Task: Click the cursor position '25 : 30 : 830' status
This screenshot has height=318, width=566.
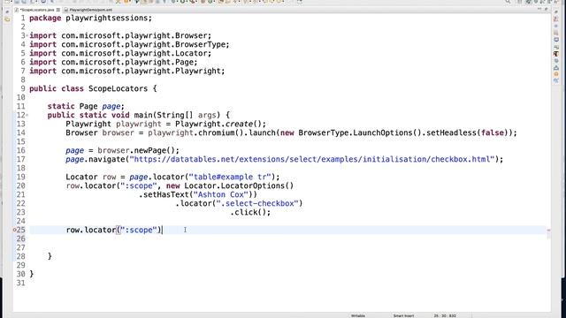Action: point(445,315)
